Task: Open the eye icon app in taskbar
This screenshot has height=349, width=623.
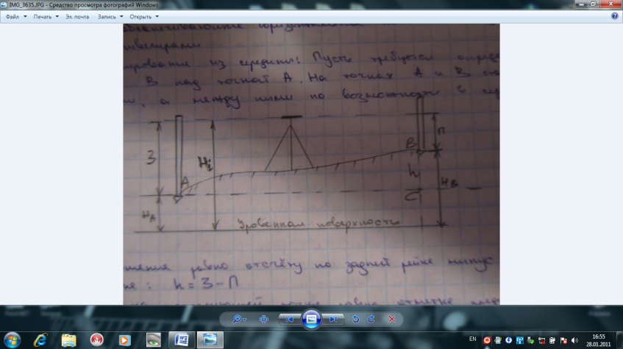Action: (154, 340)
